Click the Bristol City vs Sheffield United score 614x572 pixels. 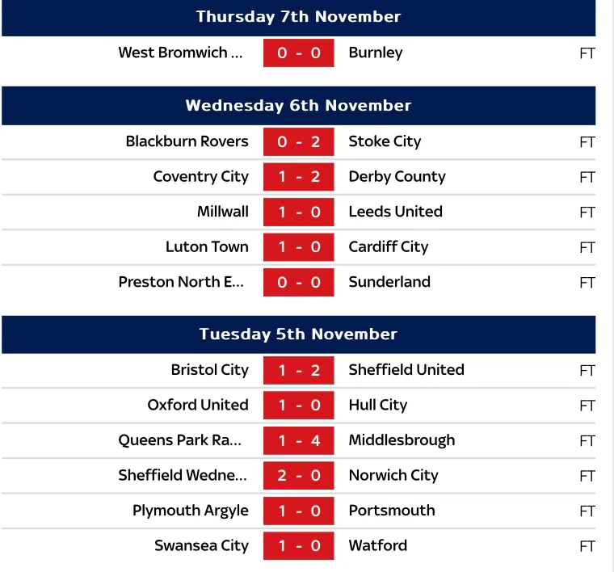tap(298, 370)
